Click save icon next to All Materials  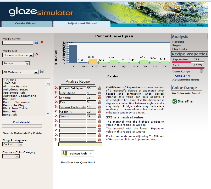pos(42,71)
